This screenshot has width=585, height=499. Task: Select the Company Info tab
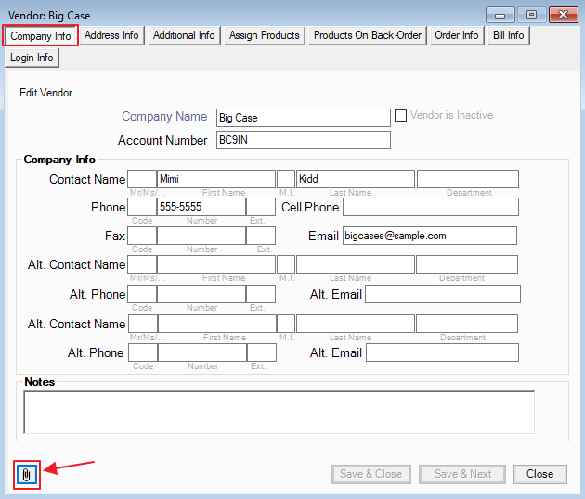(40, 35)
